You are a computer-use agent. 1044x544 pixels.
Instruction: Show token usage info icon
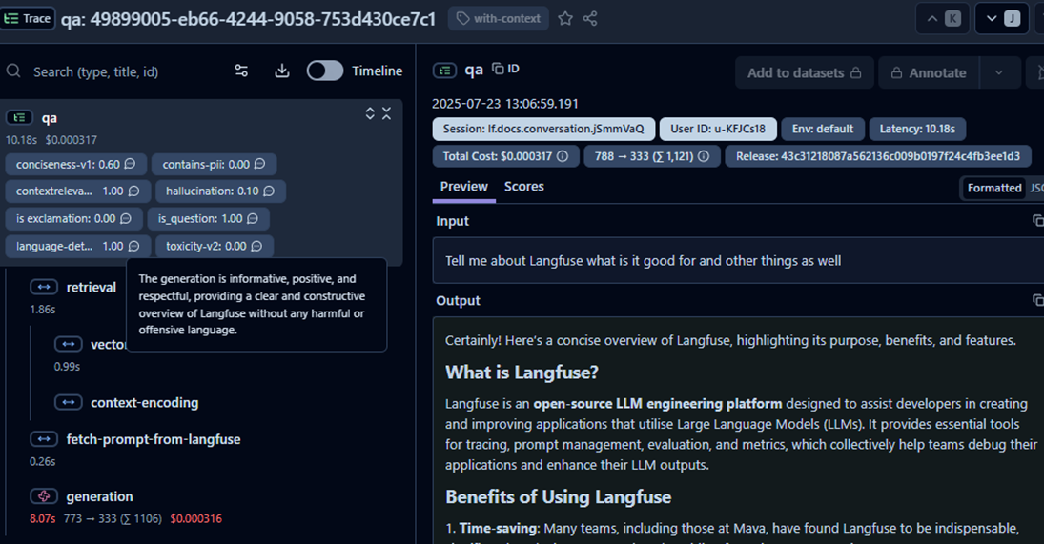pos(704,156)
